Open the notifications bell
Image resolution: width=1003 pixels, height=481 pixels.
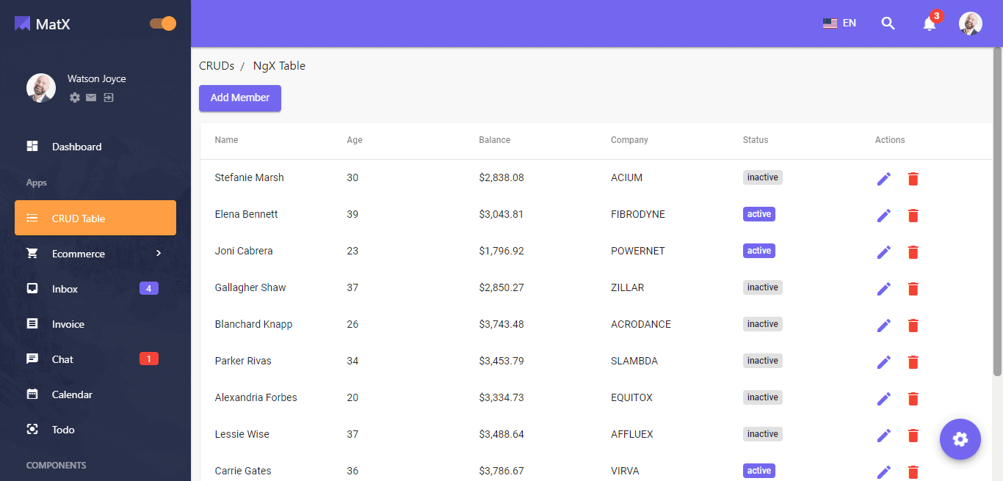coord(930,23)
